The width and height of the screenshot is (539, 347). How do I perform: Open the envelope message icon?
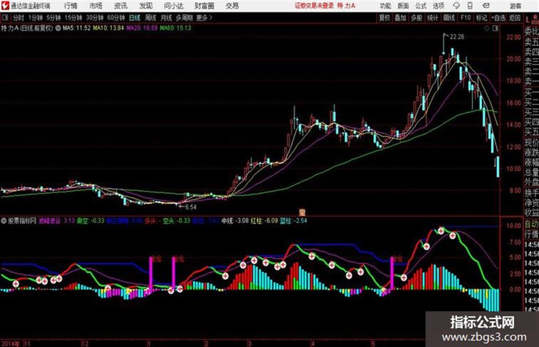tap(486, 6)
